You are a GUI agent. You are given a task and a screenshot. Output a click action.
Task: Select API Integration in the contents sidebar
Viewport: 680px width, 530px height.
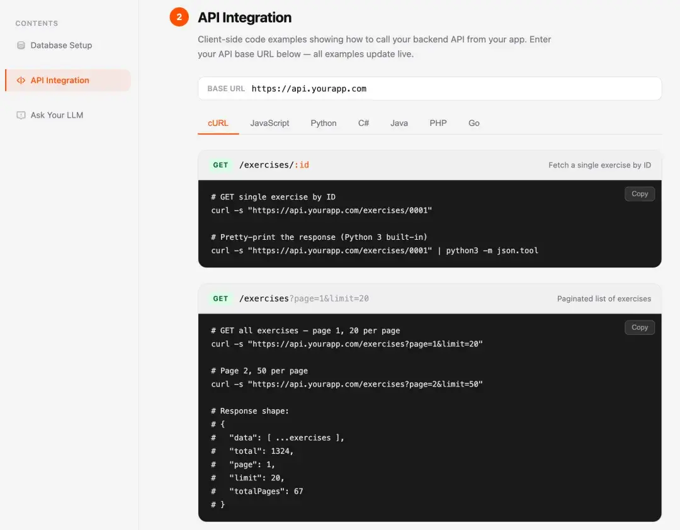[x=67, y=80]
